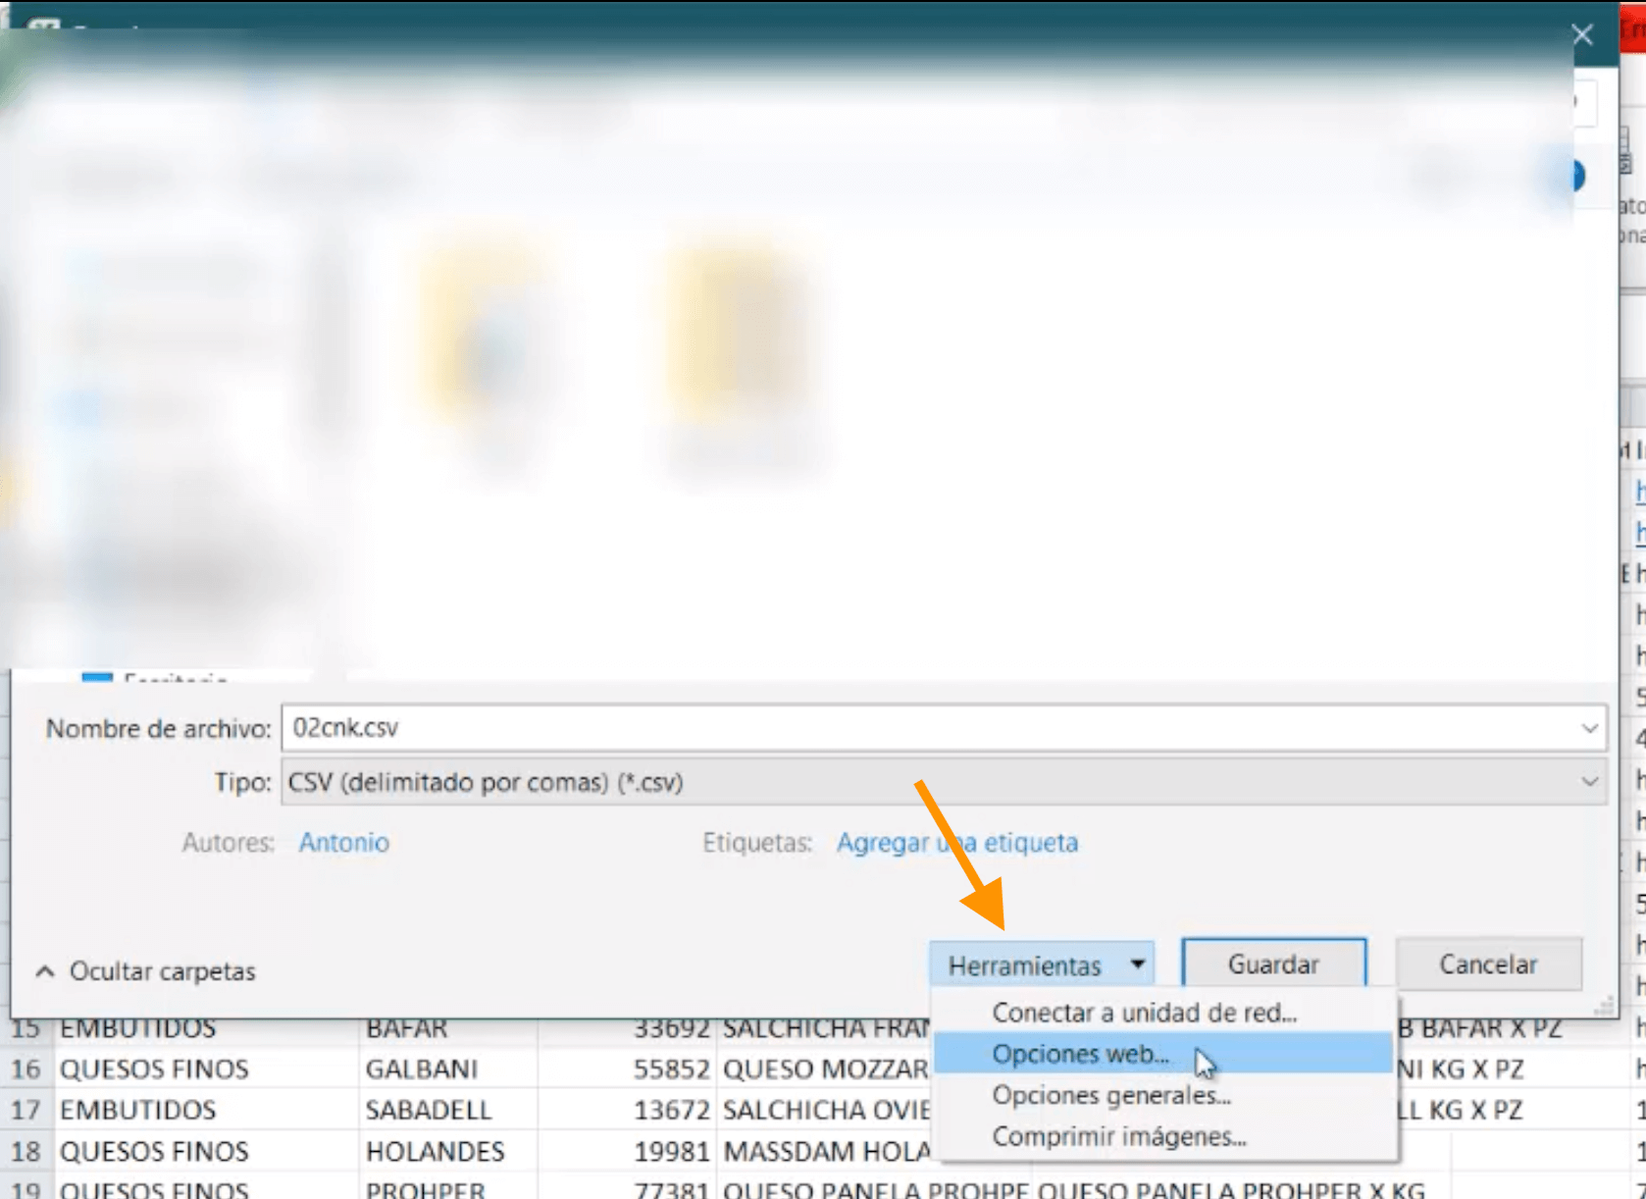
Task: Select row 17 header in spreadsheet
Action: coord(26,1110)
